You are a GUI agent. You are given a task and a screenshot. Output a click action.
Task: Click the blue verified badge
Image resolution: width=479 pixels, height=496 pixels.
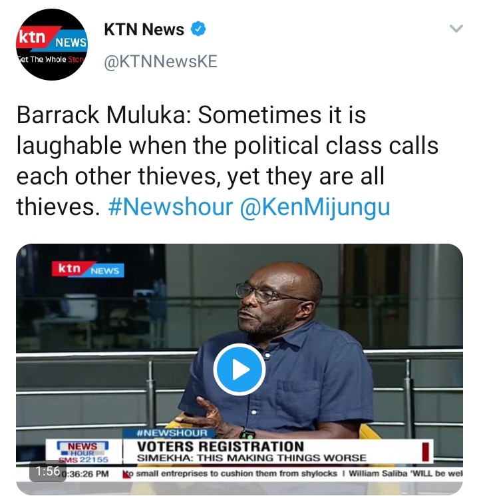click(198, 29)
